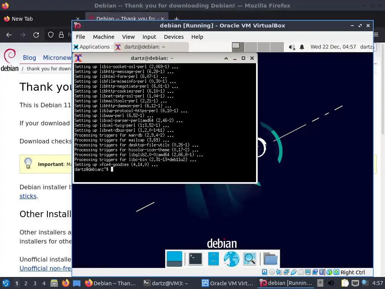Open the Micronews link on Debian page

tap(57, 58)
